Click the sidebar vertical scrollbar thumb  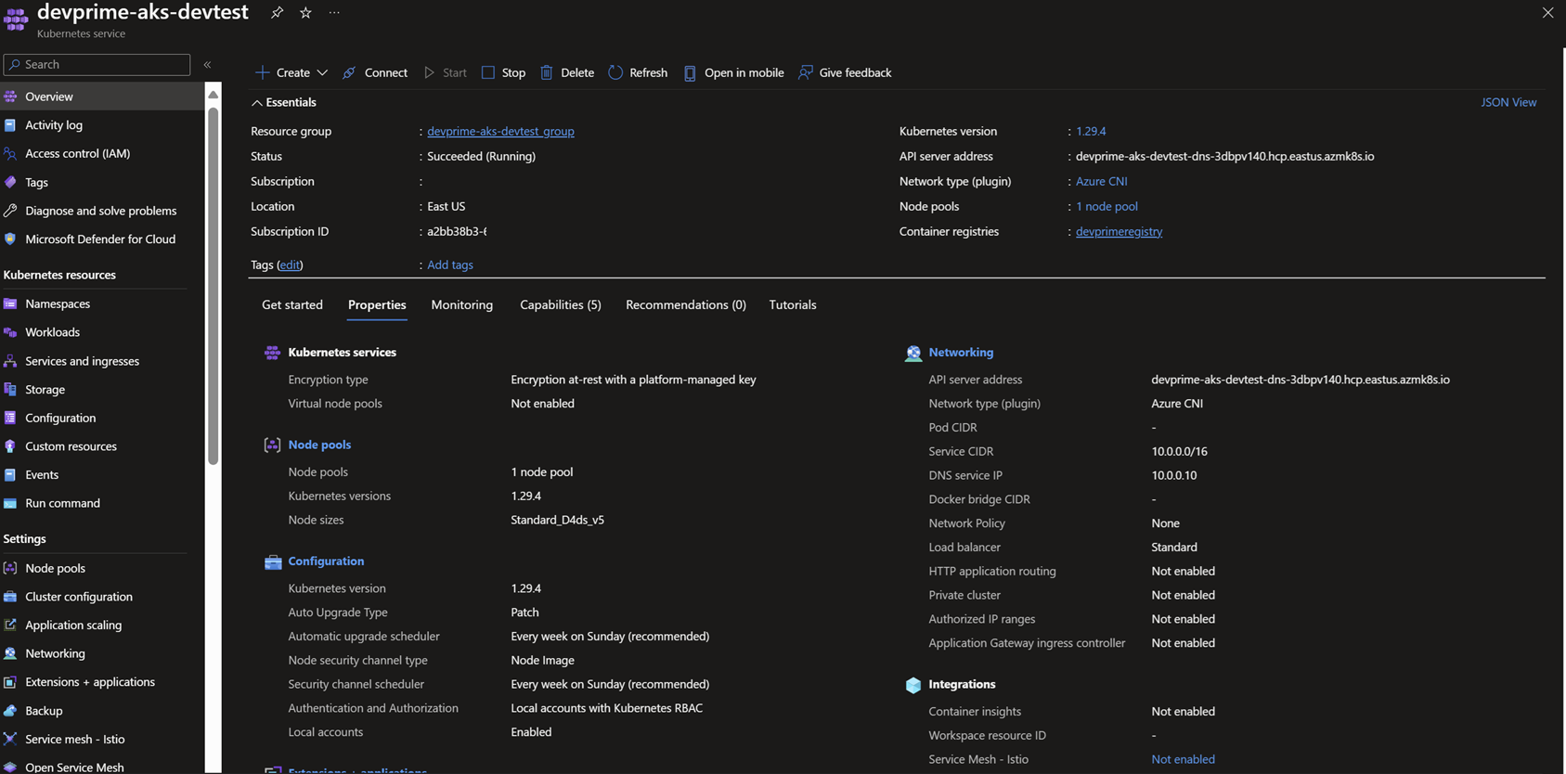[x=213, y=286]
